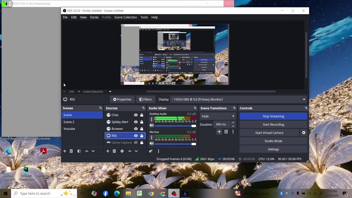Open the File menu
The height and width of the screenshot is (198, 352).
(65, 17)
